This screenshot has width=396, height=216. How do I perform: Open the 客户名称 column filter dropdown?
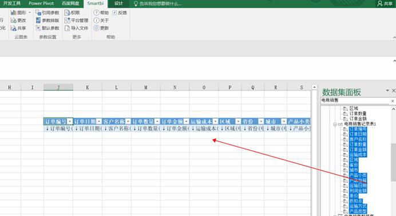point(128,121)
